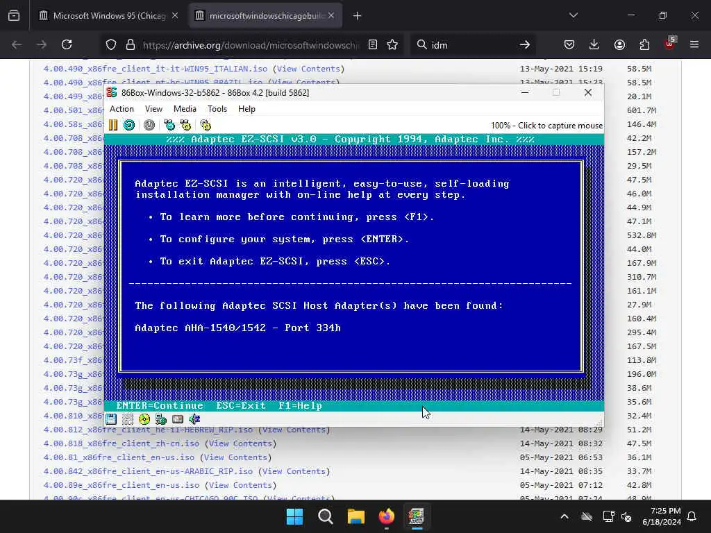
Task: Click the 86Box hard reset icon
Action: coord(129,125)
